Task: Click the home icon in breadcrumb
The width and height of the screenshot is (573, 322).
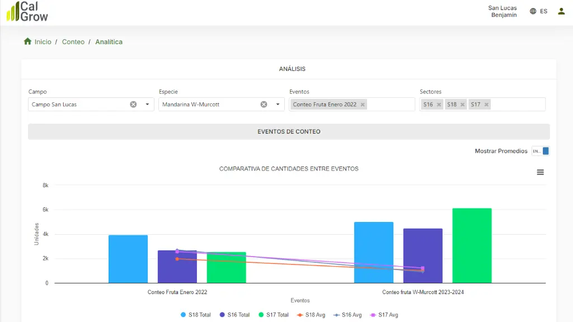Action: coord(27,41)
